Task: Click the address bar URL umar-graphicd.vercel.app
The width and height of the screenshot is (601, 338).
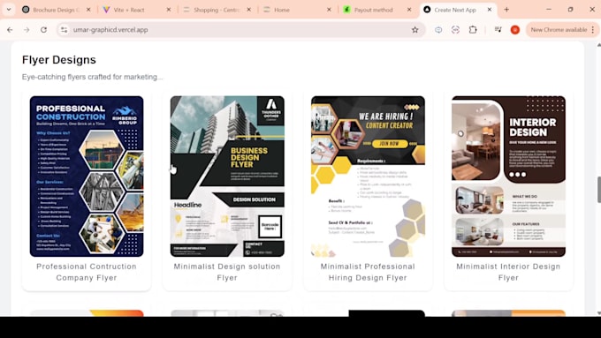Action: (110, 29)
